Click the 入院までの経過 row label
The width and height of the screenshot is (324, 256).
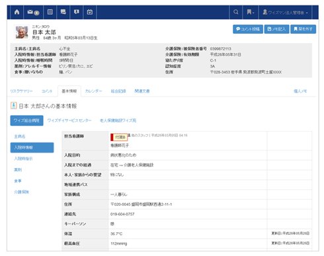pos(77,165)
